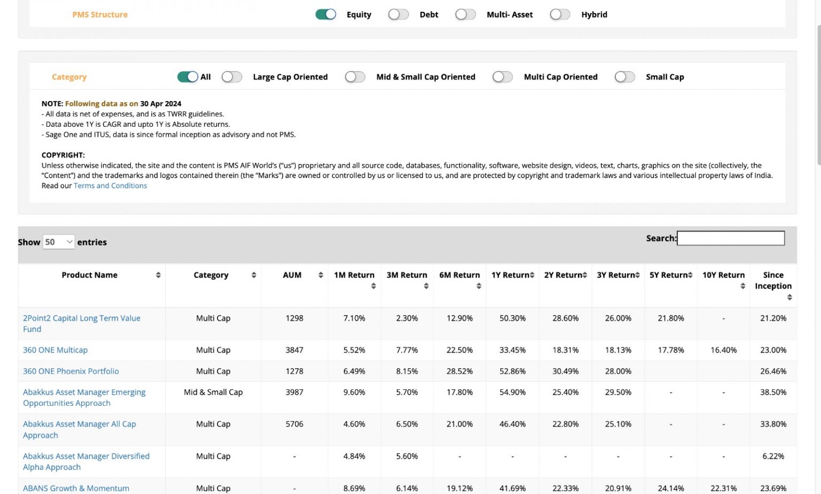Sort by 3M Return sort arrows

(426, 286)
